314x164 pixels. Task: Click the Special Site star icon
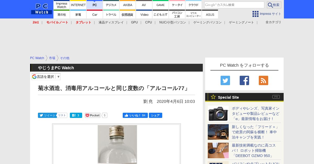click(213, 97)
